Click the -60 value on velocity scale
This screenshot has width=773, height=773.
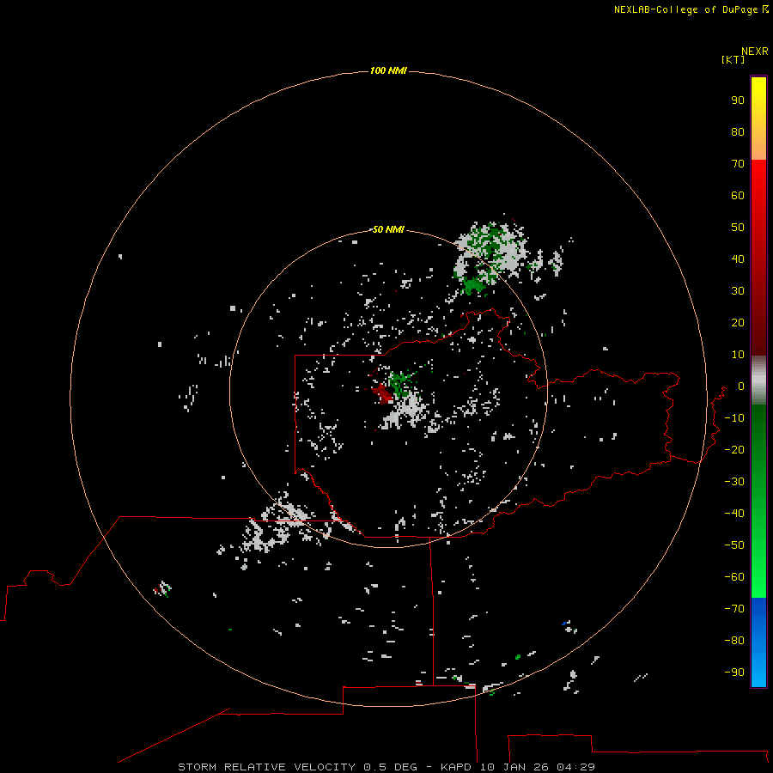point(734,577)
